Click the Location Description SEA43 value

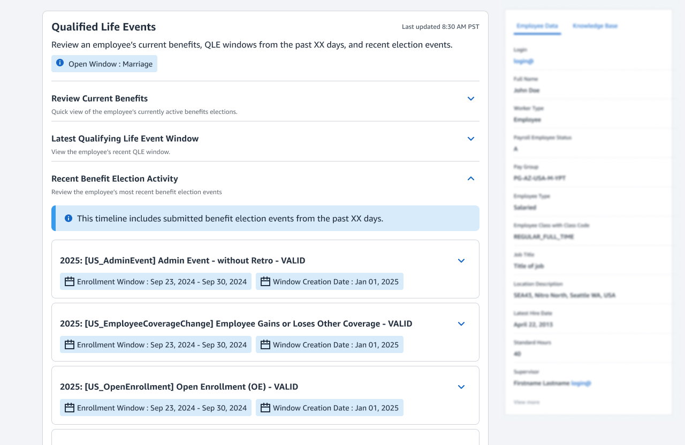click(565, 295)
